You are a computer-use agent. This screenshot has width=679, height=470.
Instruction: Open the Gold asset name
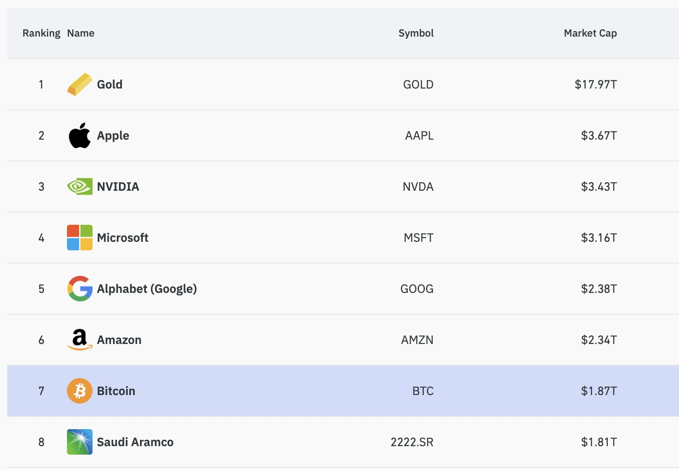110,84
